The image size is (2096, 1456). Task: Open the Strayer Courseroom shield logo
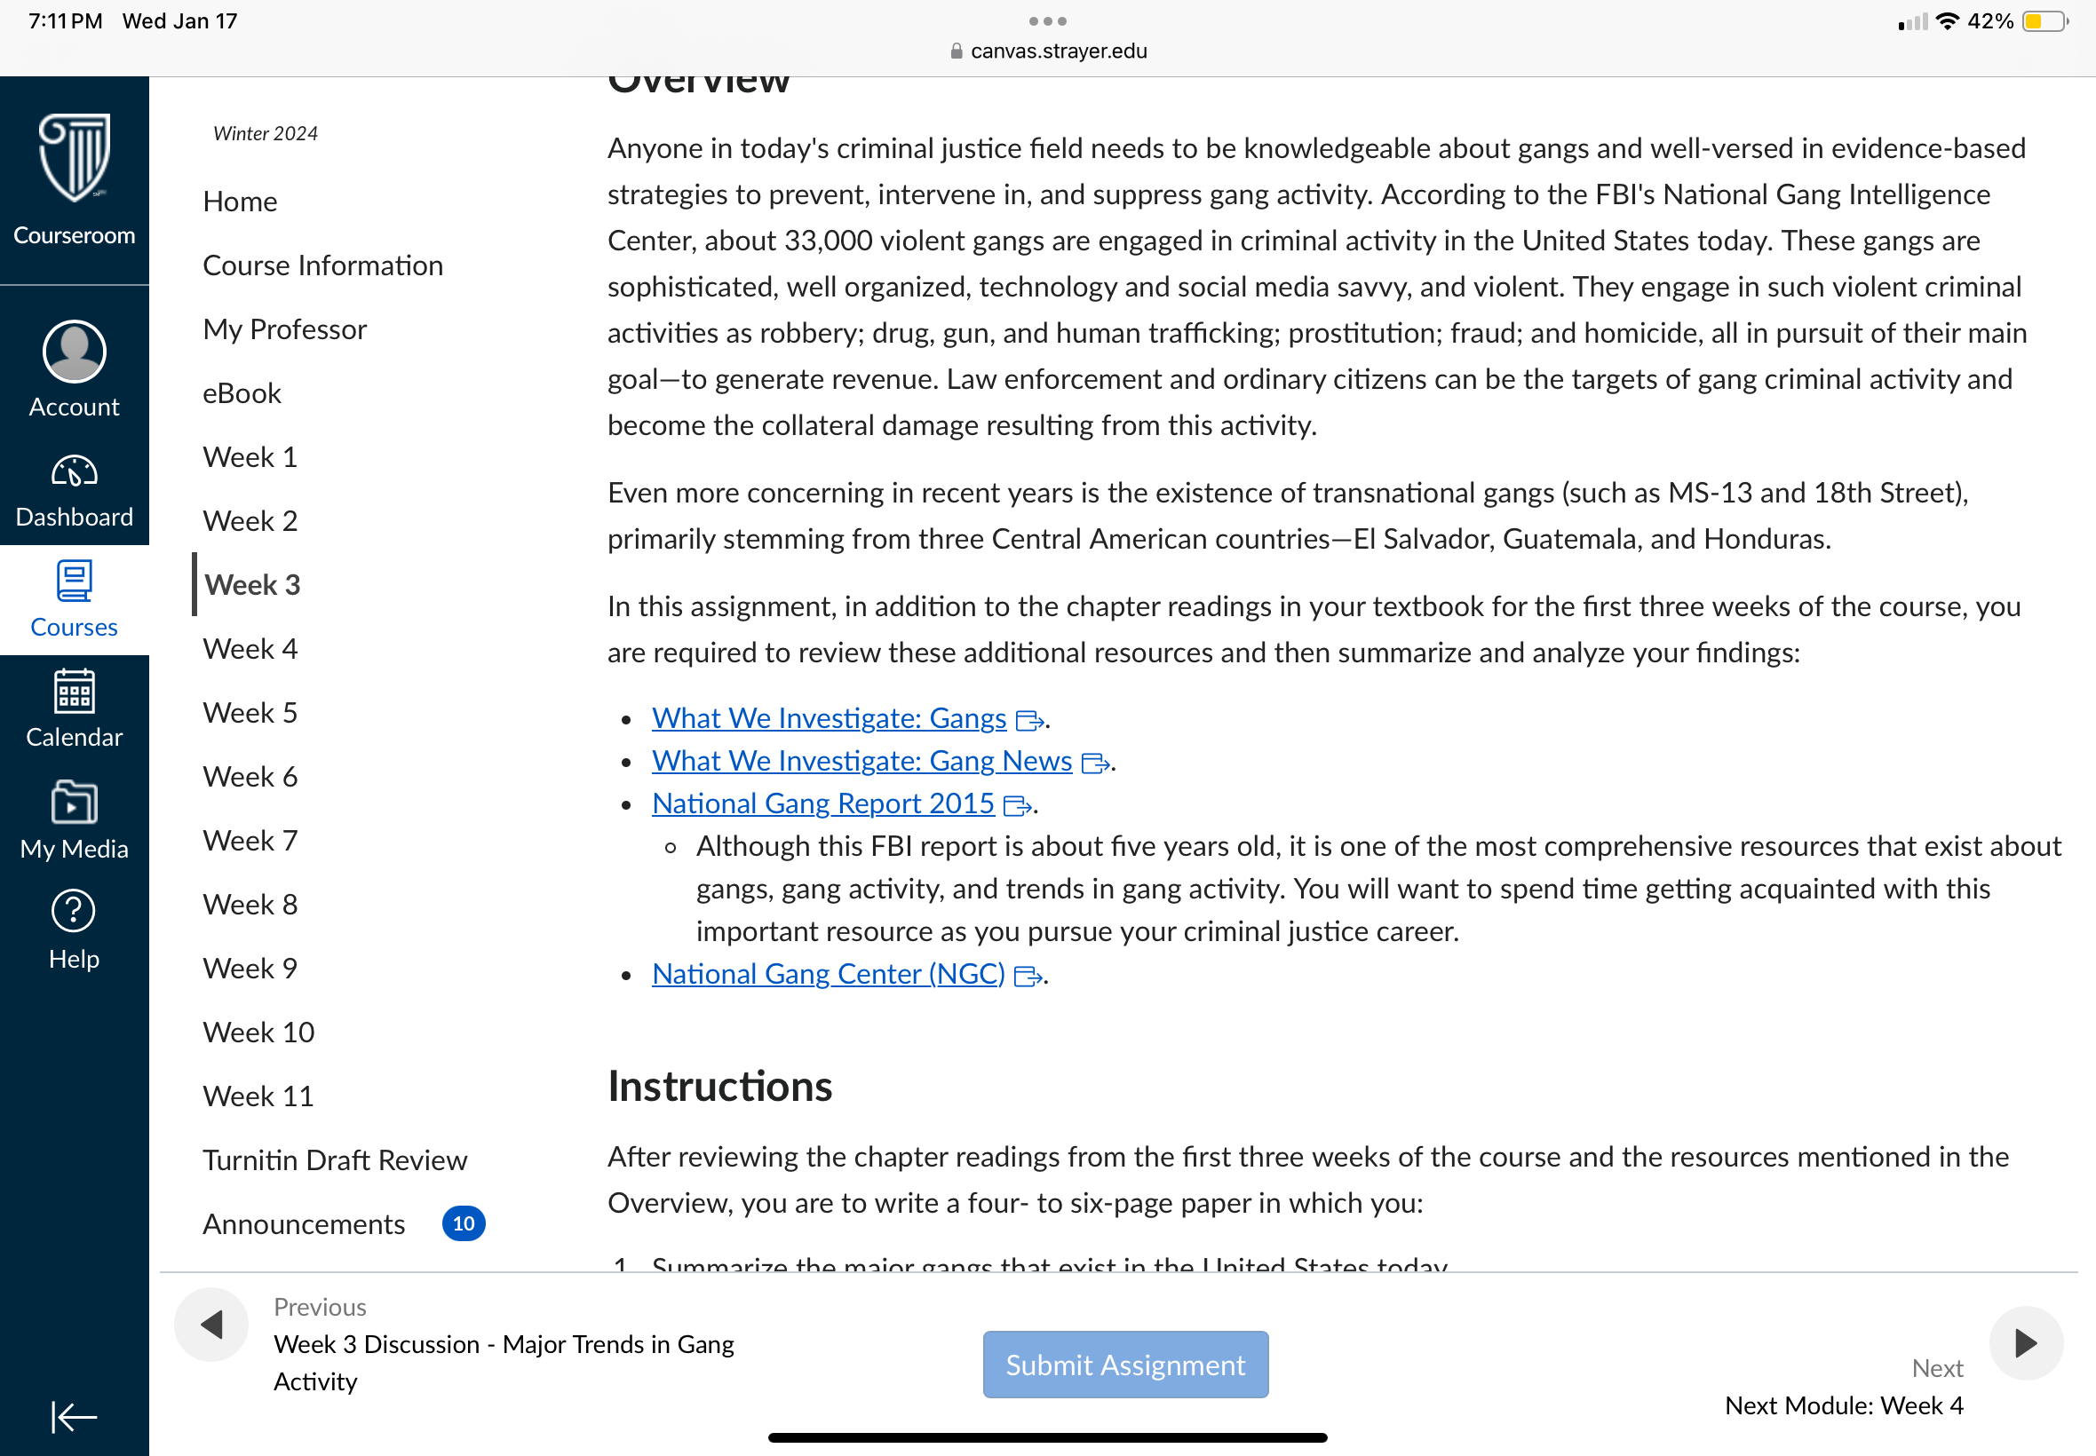coord(74,158)
